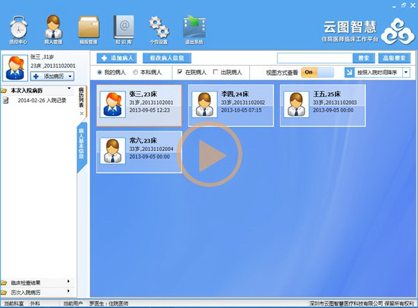This screenshot has height=308, width=418.
Task: Click the 23床 ,20131102001 sidebar text
Action: (53, 66)
